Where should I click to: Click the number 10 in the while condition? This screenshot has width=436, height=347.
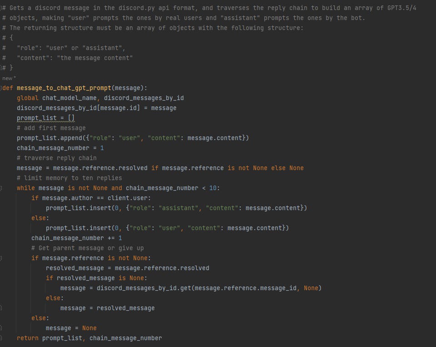click(x=213, y=188)
